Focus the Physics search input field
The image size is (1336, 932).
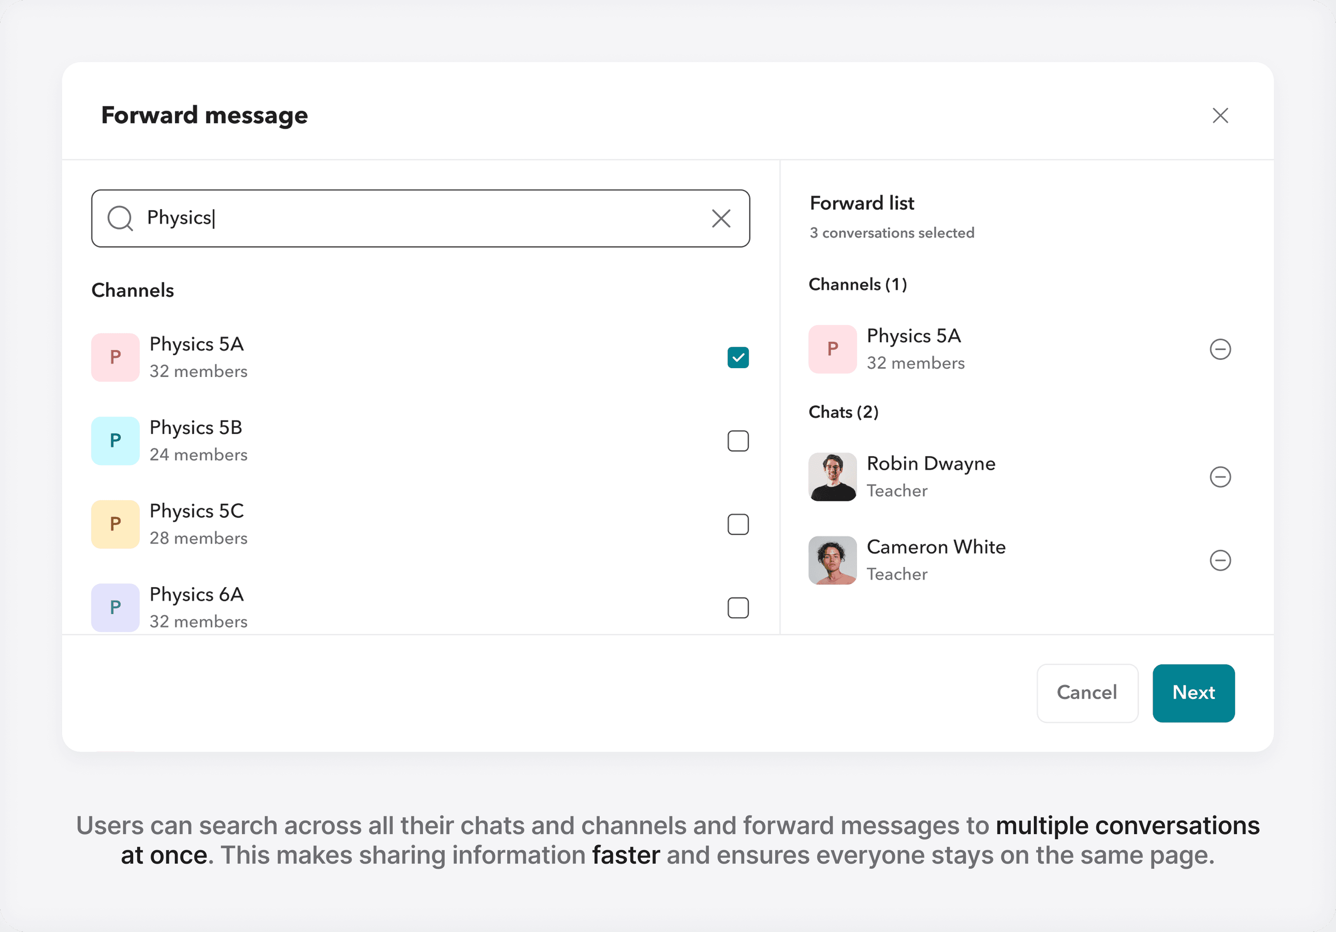(x=419, y=218)
